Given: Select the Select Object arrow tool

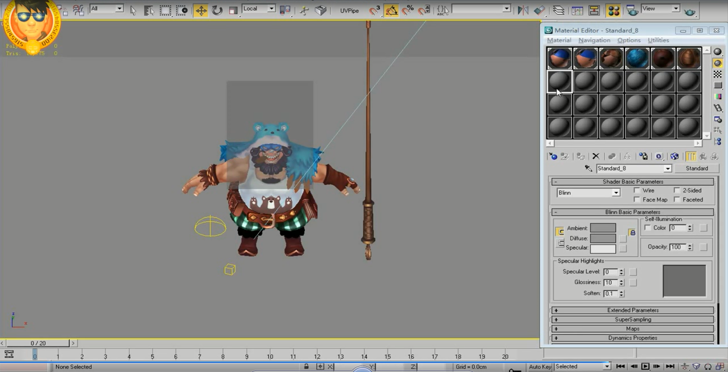Looking at the screenshot, I should point(133,10).
